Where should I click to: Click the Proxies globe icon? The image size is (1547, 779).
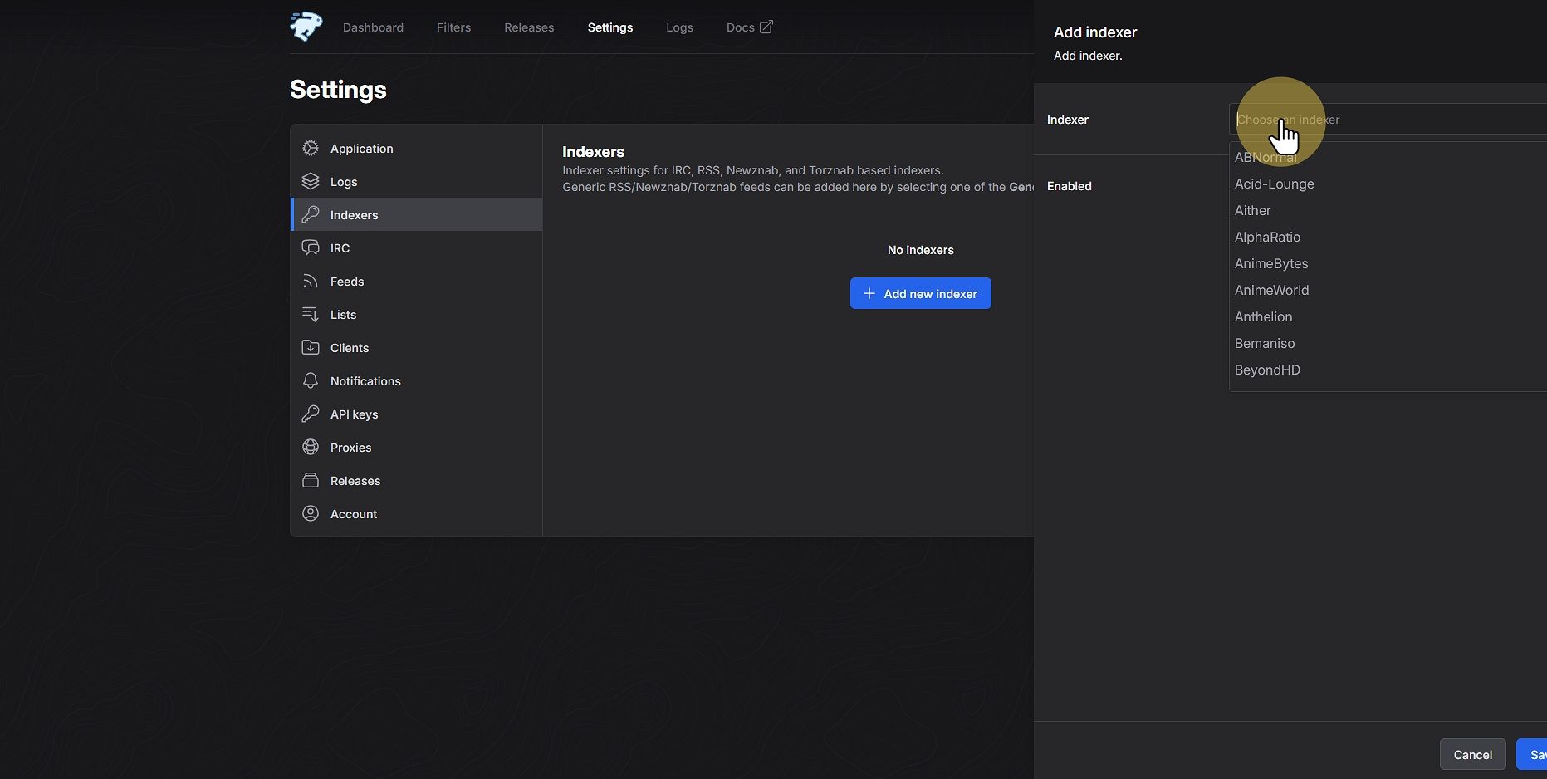click(x=311, y=447)
